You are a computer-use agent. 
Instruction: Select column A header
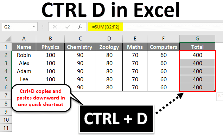[24, 39]
